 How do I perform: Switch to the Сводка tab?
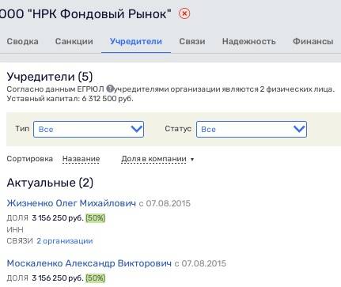tap(22, 41)
